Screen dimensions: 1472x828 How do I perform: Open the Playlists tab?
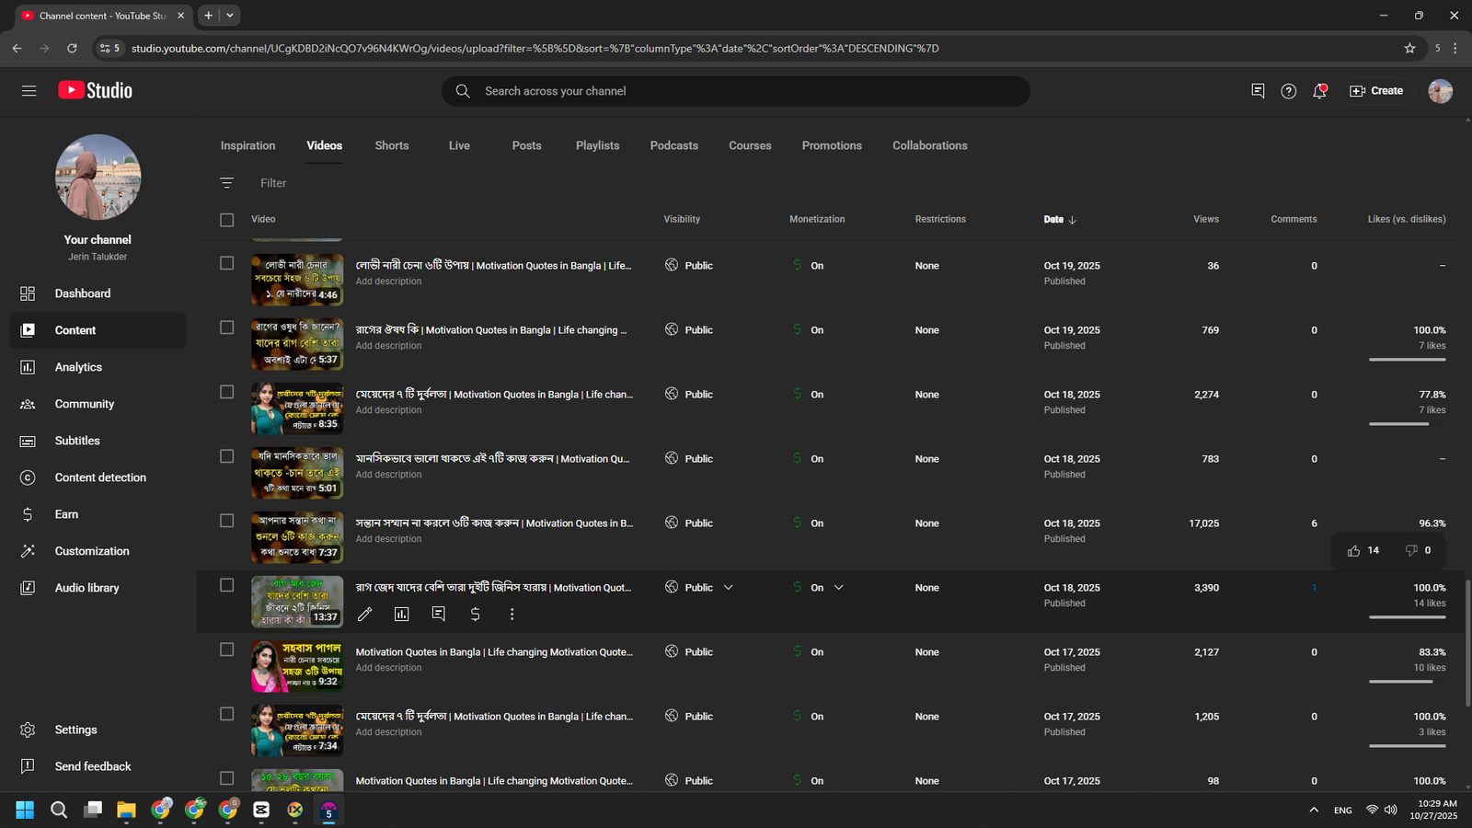[597, 145]
